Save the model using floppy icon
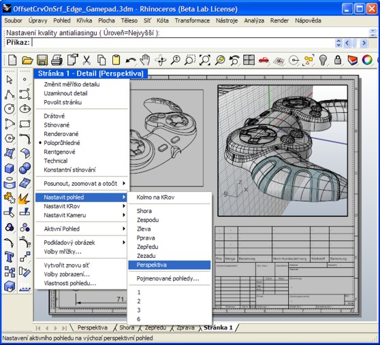Screen dimensions: 380x345 (42, 60)
